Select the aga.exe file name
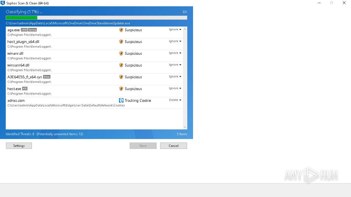Screen dimensions: 351x197 pos(13,30)
